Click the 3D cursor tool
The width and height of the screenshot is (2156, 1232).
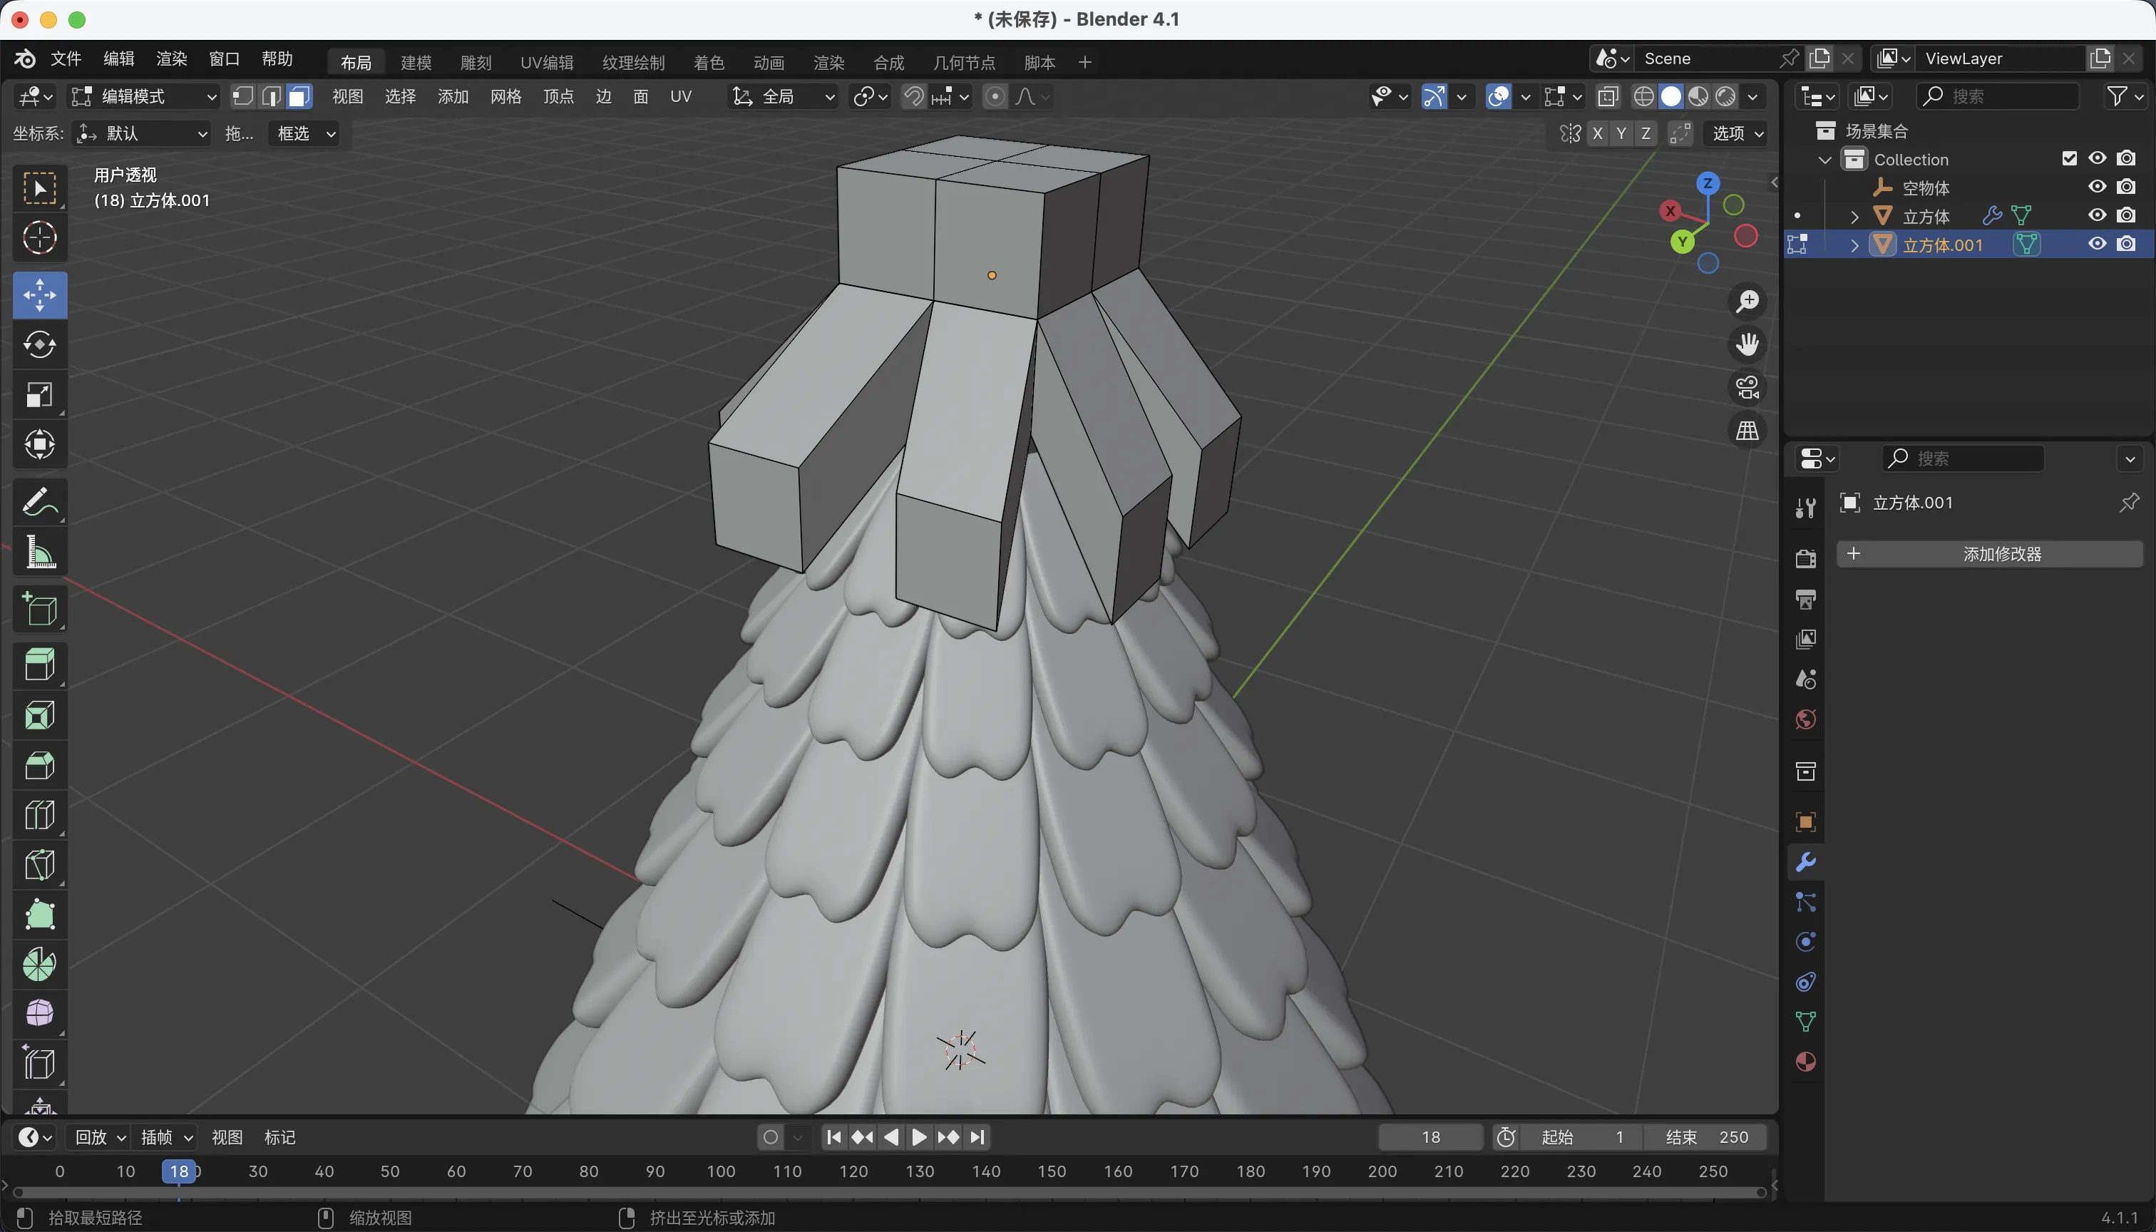click(x=40, y=237)
